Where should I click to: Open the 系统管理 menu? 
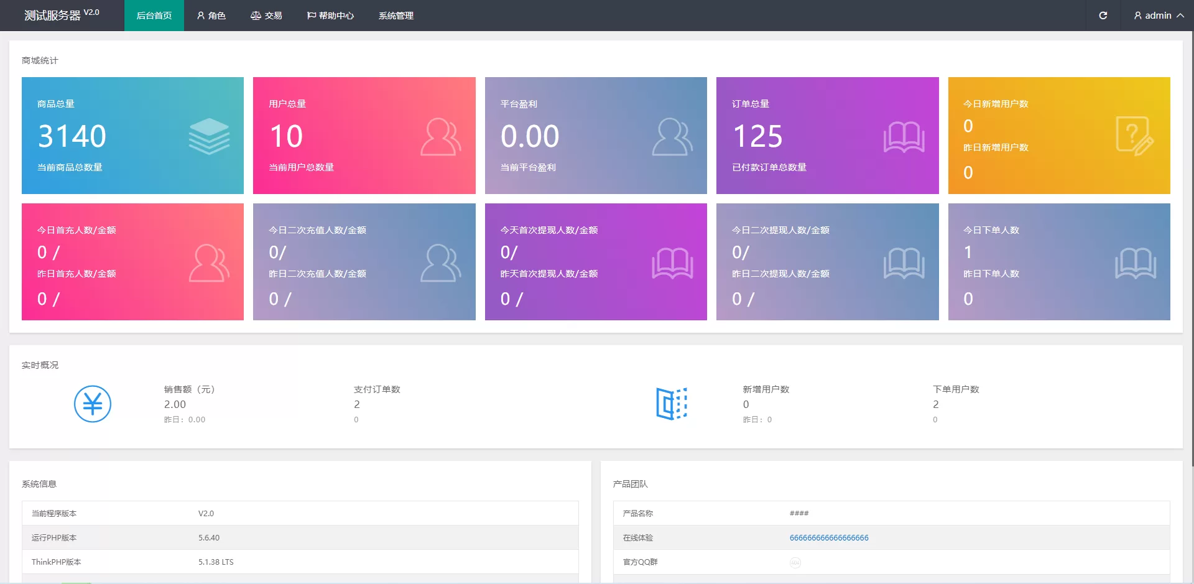396,16
